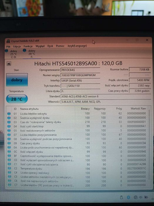154x206 pixels.
Task: Click the status icon for attribute C1
Action: [x=9, y=164]
